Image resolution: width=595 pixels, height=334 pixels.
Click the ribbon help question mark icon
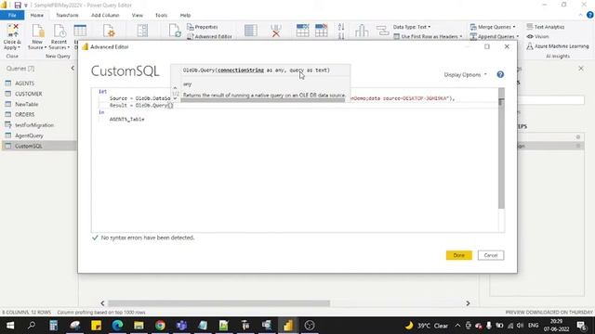pos(589,15)
